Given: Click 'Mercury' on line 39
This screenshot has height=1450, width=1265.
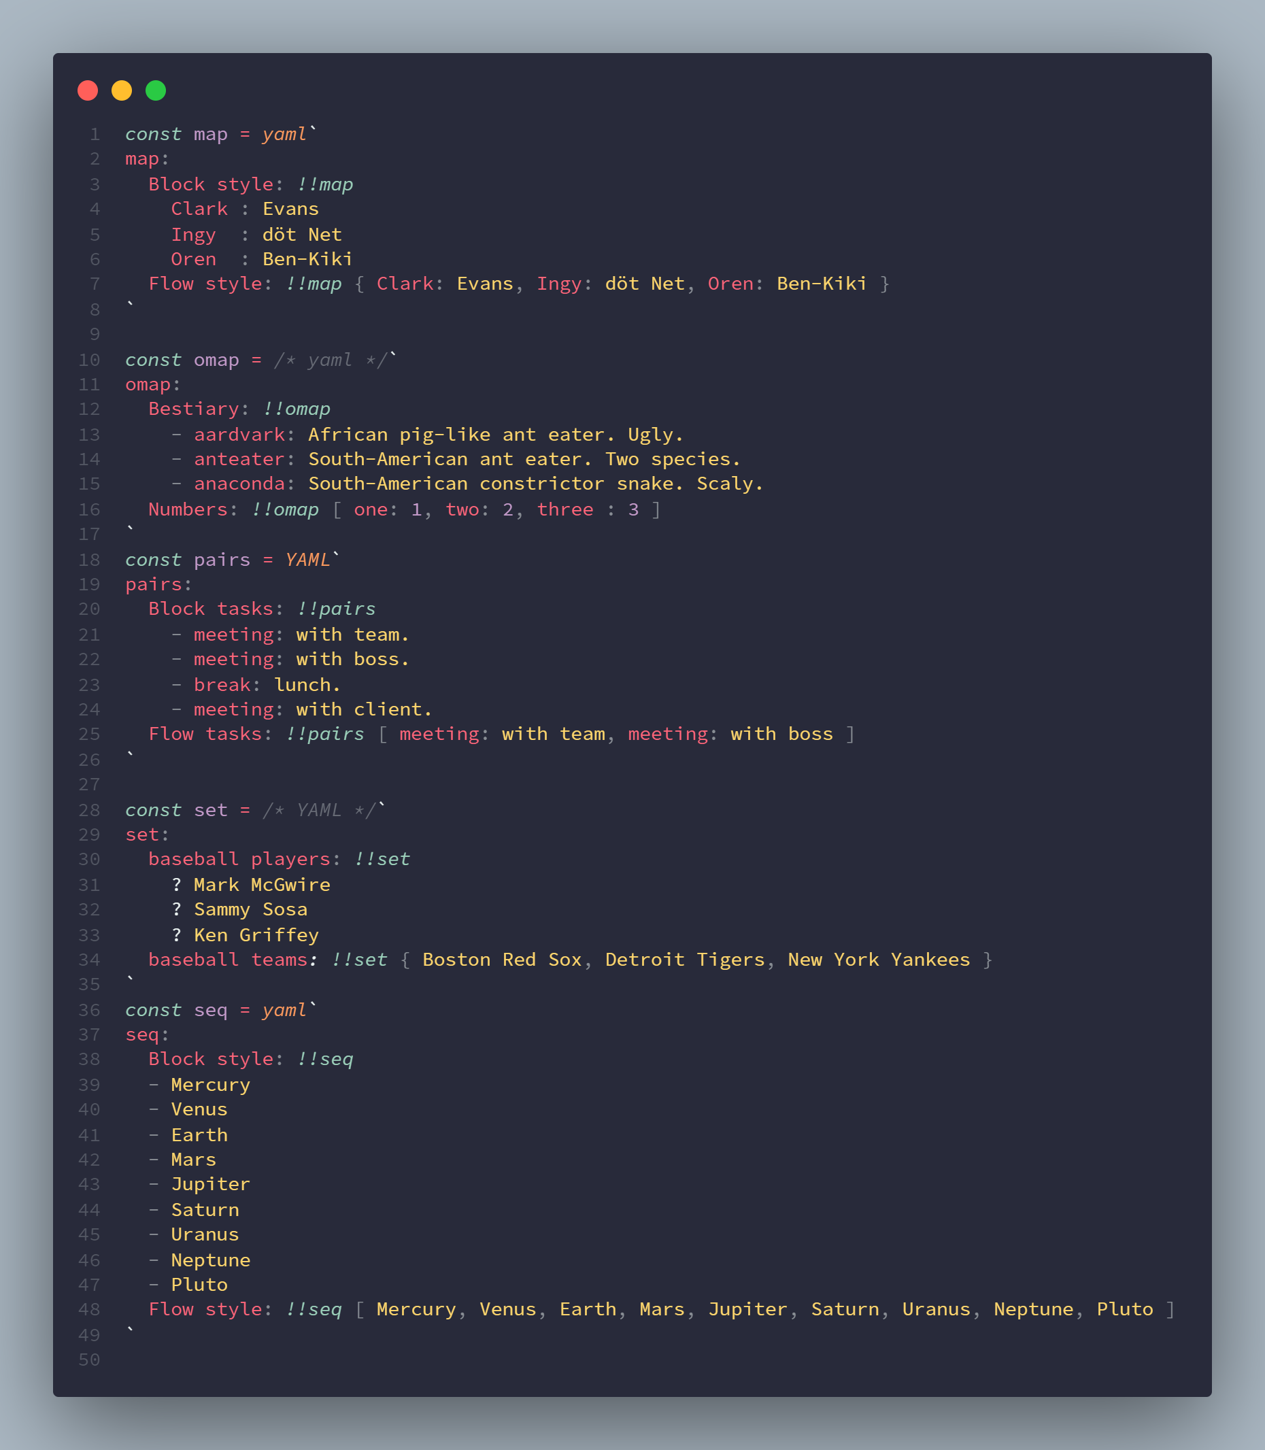Looking at the screenshot, I should pos(210,1085).
